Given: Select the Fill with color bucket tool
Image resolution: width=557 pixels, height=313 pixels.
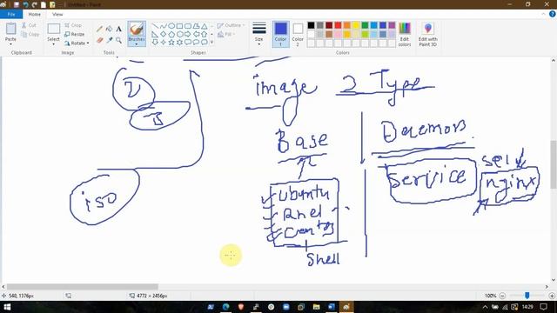Looking at the screenshot, I should tap(110, 29).
